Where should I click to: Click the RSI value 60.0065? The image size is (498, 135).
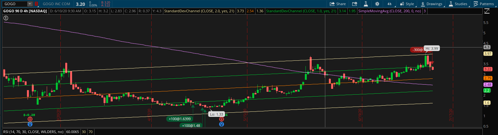72,132
